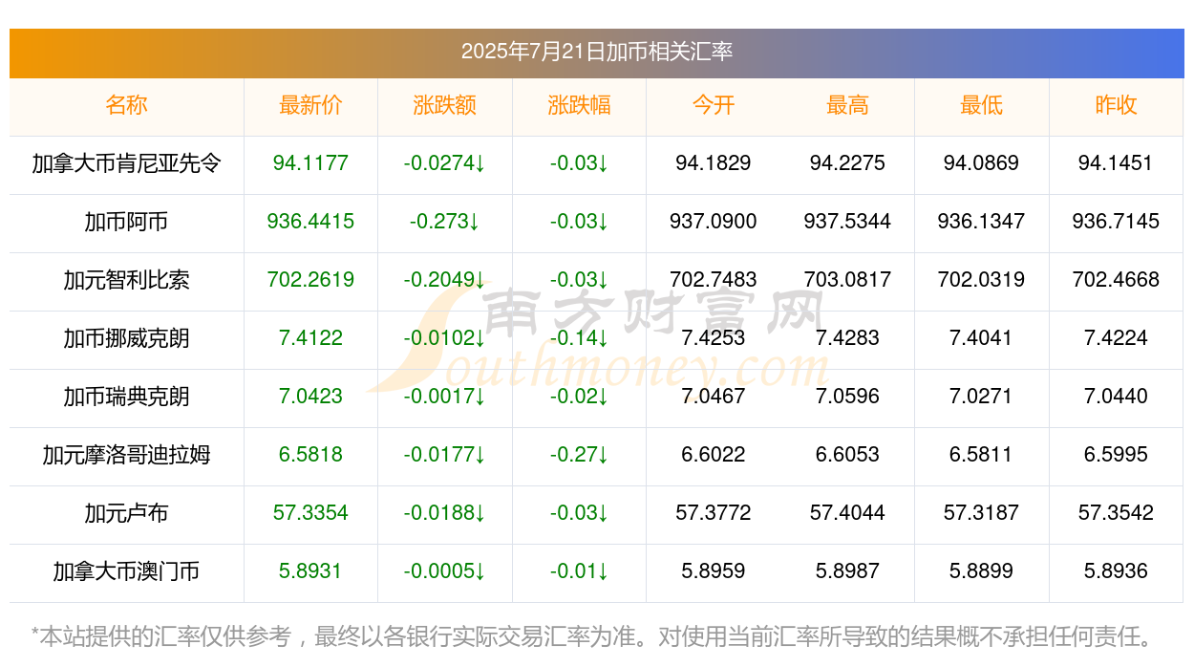Click change percent -0.02↓

[x=579, y=397]
